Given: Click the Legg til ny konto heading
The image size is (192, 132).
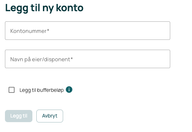Looking at the screenshot, I should point(44,8).
